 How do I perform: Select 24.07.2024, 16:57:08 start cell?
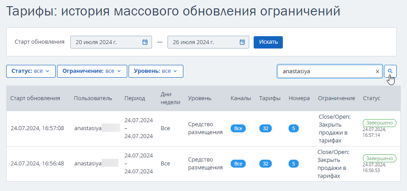coord(37,128)
